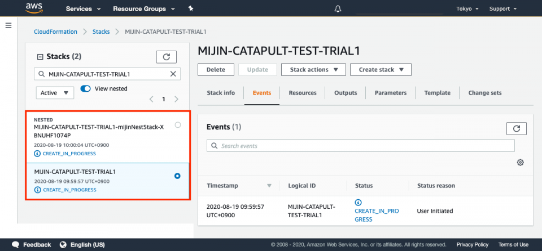Open the Support dropdown

[503, 9]
